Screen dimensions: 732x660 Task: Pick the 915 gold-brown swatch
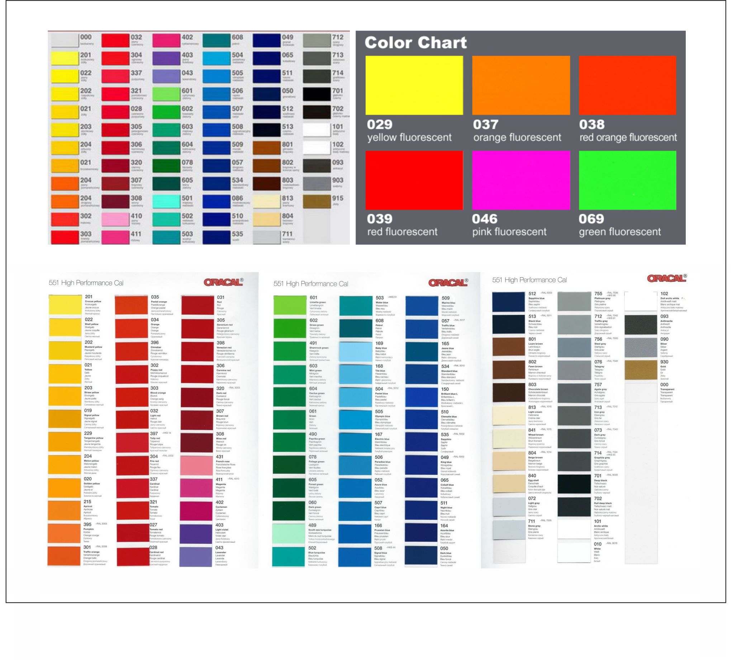coord(317,202)
